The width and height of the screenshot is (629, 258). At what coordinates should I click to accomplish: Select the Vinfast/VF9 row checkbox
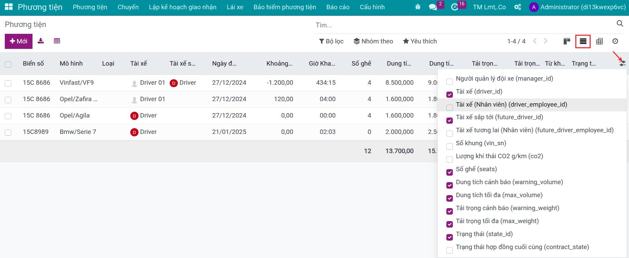pos(8,83)
